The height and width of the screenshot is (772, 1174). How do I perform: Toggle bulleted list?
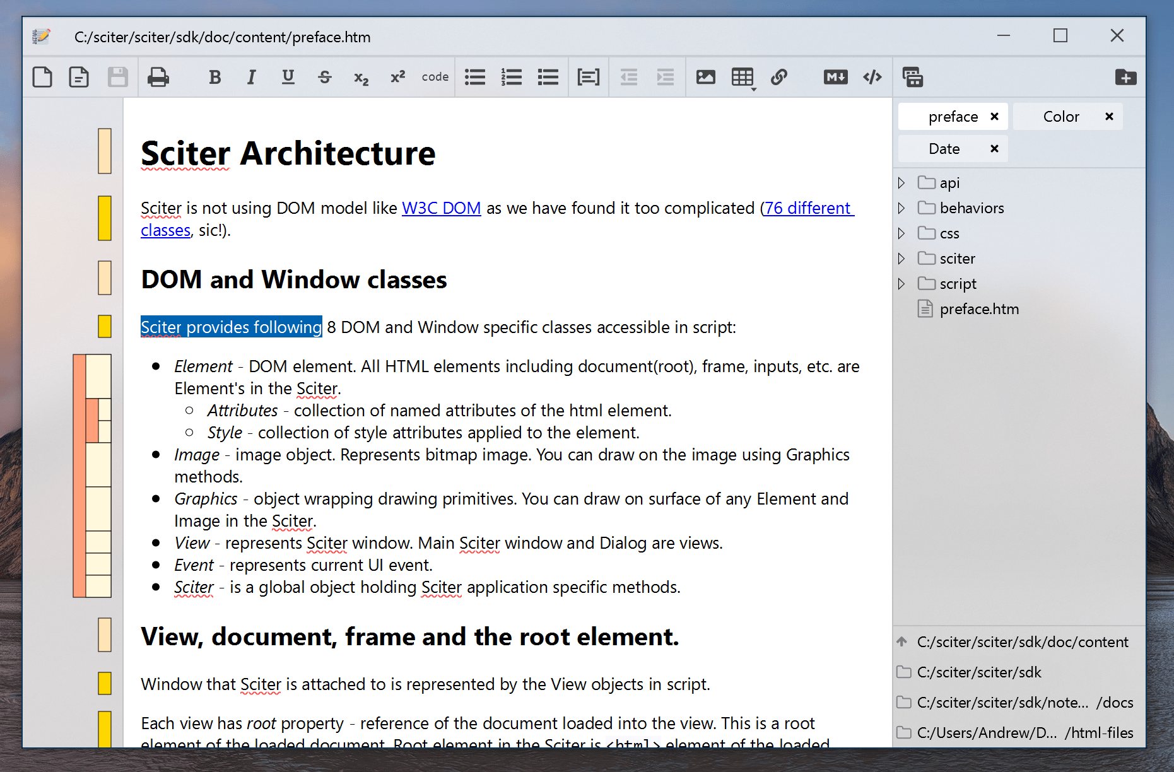click(475, 77)
